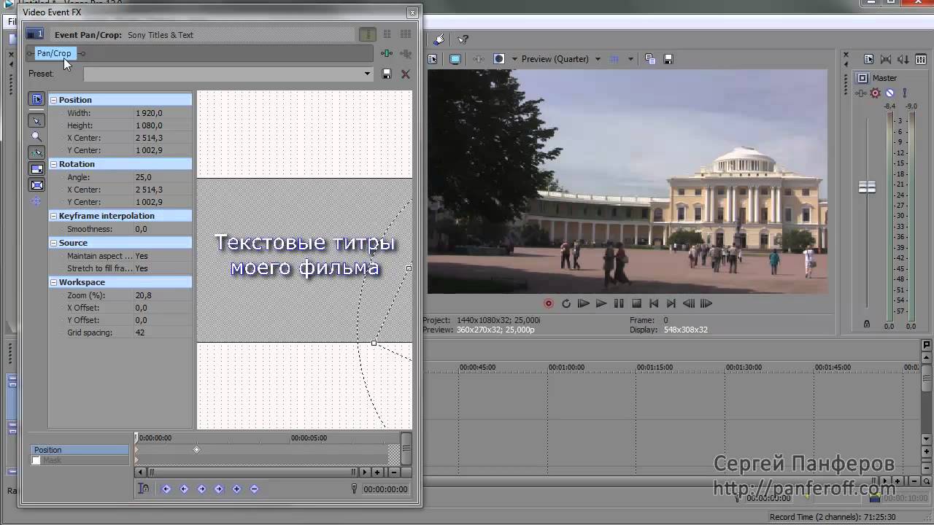Select the Pan/Crop chain item
Image resolution: width=934 pixels, height=525 pixels.
click(x=54, y=53)
